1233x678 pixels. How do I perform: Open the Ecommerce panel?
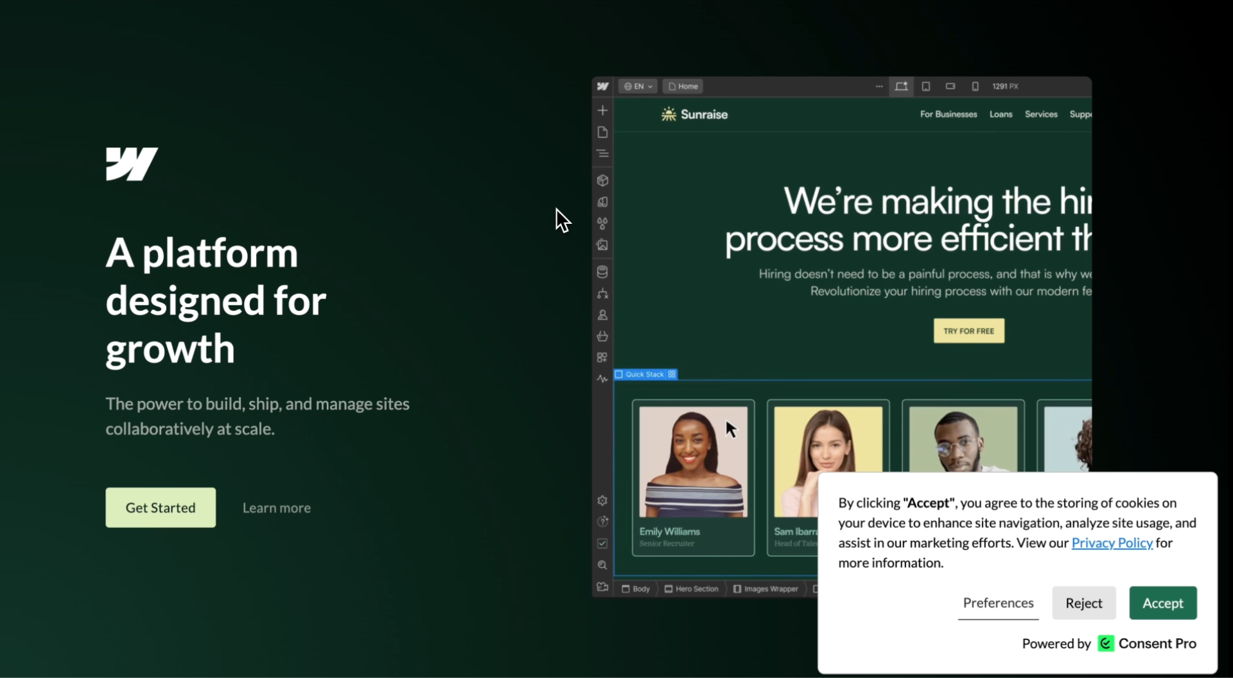(603, 336)
